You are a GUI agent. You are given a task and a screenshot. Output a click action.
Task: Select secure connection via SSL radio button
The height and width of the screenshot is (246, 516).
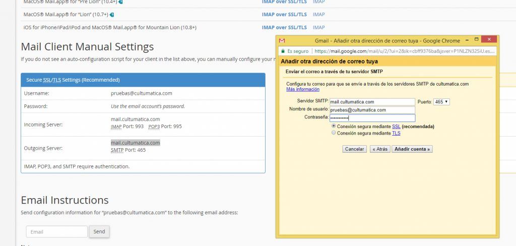[334, 126]
